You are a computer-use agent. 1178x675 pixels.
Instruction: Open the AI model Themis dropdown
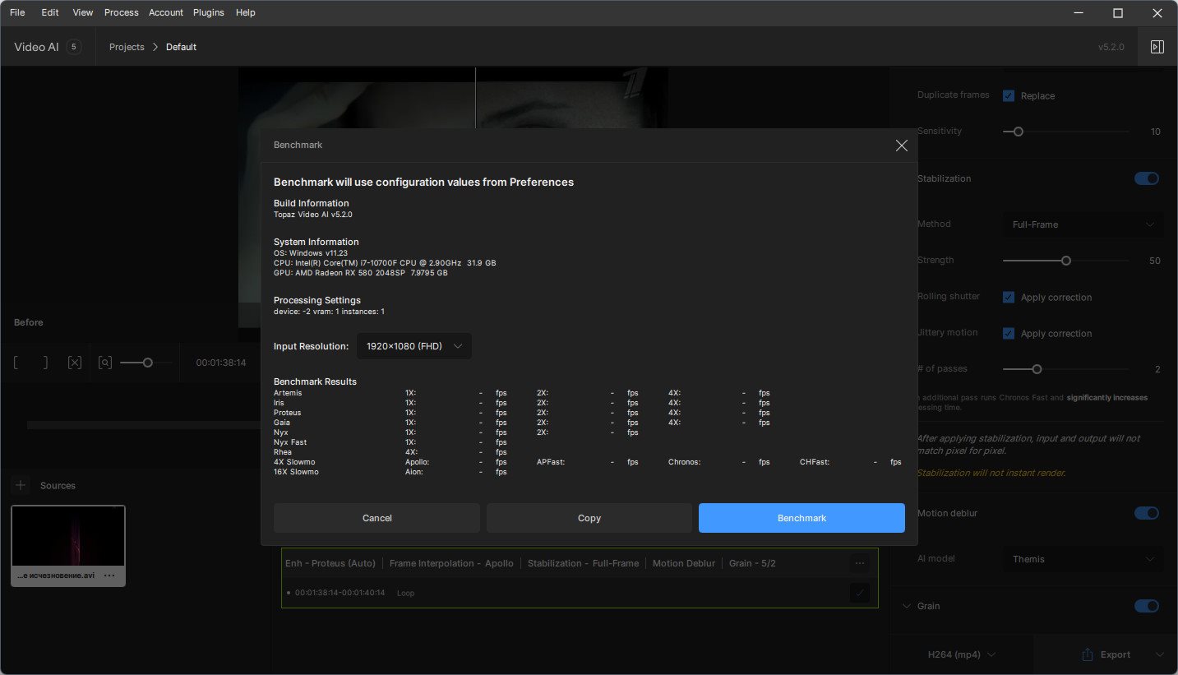click(1083, 559)
